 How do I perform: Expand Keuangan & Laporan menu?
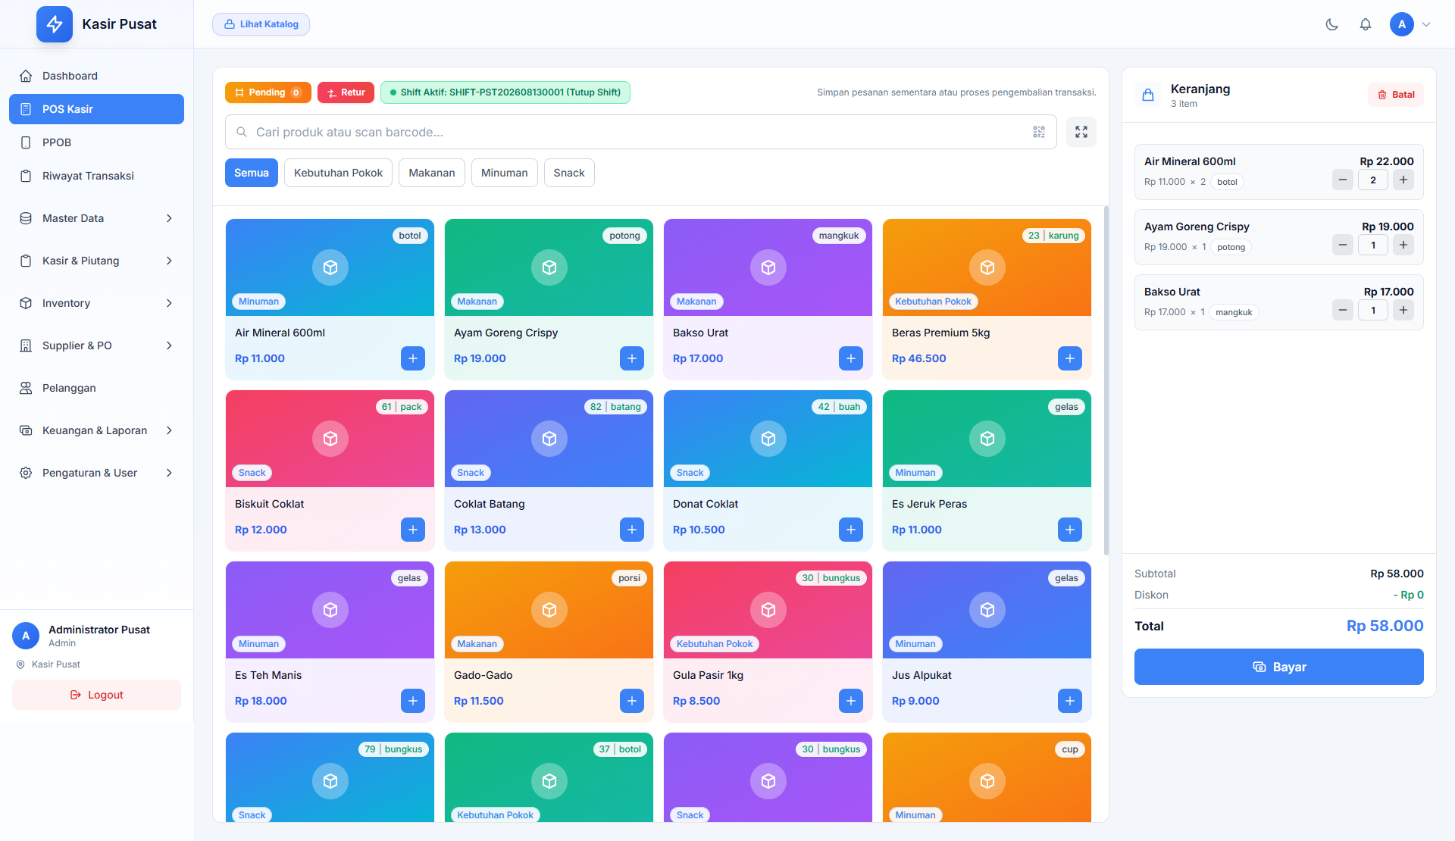96,430
